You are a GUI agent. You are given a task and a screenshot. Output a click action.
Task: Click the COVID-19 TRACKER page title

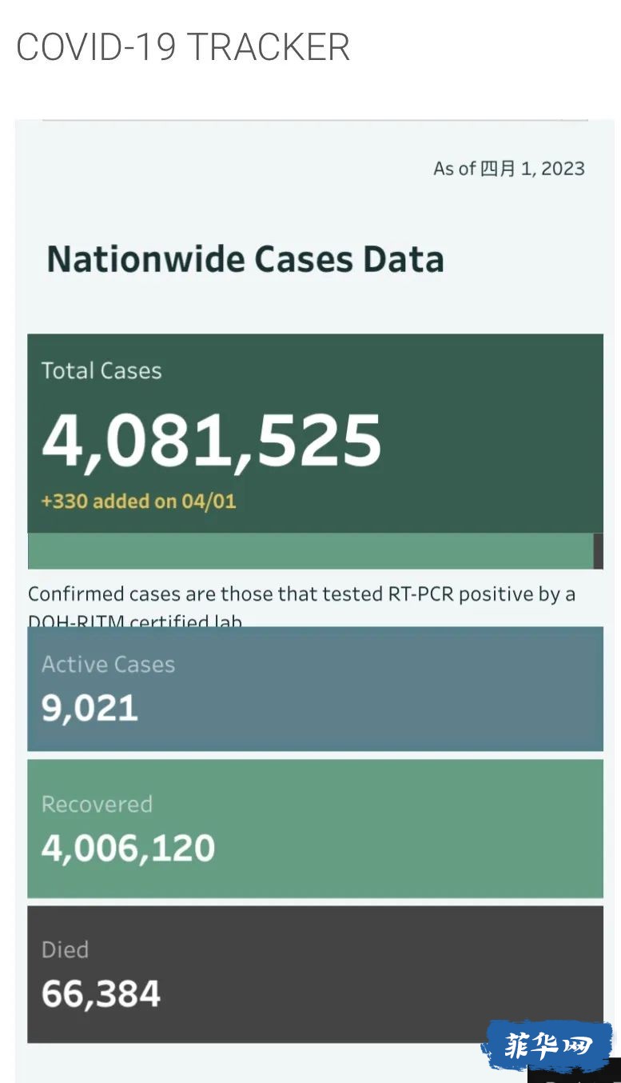[183, 47]
